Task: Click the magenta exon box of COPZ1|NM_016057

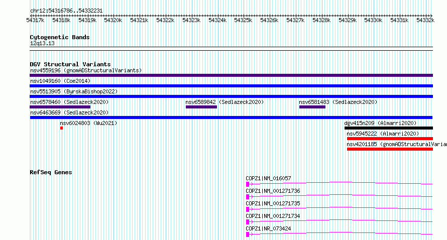Action: [248, 184]
